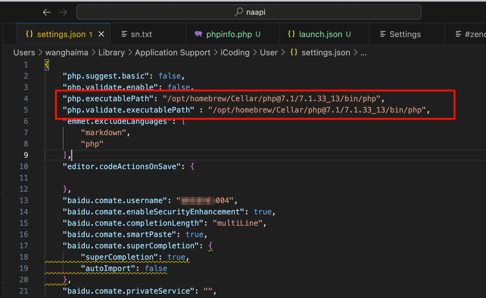Click the true value on line 14
Image resolution: width=486 pixels, height=298 pixels.
coord(262,212)
